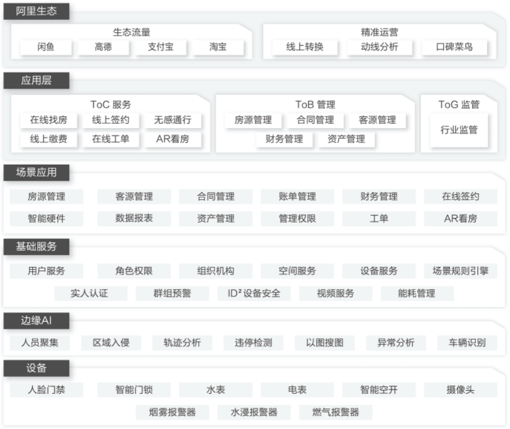
Task: Select 资产管理 in ToB 管理 group
Action: click(x=347, y=139)
